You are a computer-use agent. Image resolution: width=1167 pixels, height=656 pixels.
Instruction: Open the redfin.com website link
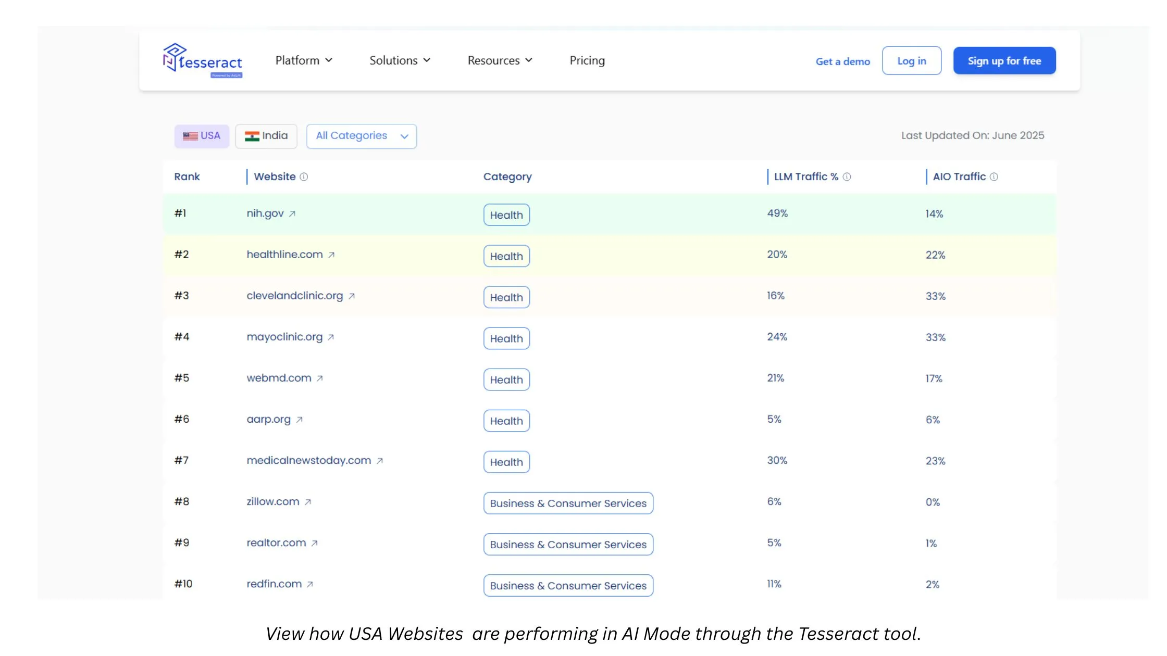click(x=274, y=584)
